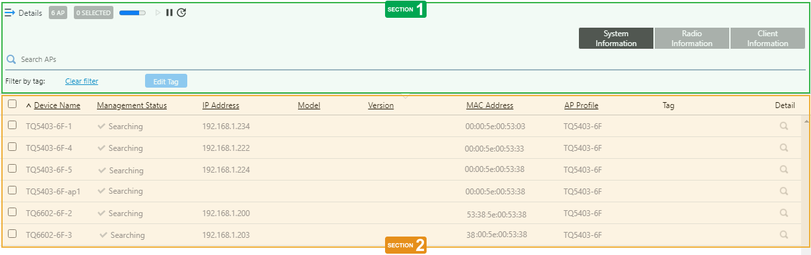Click the Device Name sort arrow
The height and width of the screenshot is (255, 811).
click(x=28, y=105)
